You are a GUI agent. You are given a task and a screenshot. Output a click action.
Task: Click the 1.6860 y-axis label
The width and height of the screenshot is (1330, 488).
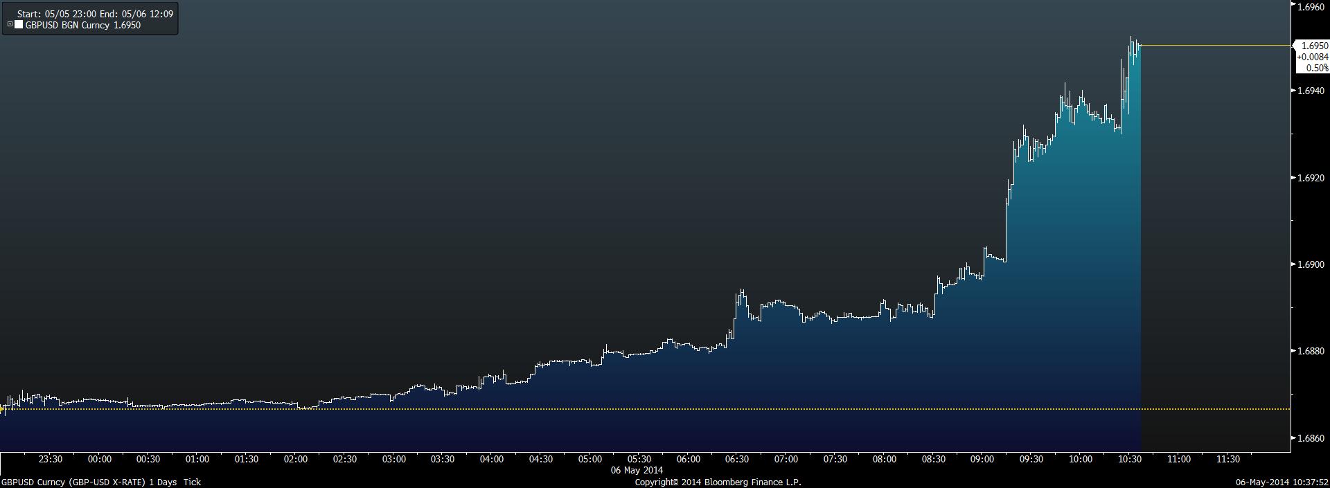coord(1311,438)
